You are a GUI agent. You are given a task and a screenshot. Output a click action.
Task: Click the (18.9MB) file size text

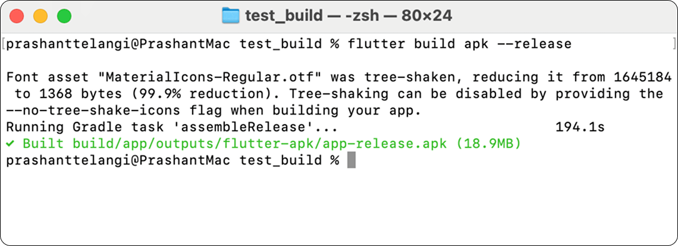click(x=489, y=144)
